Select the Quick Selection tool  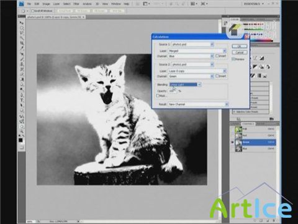coord(22,38)
